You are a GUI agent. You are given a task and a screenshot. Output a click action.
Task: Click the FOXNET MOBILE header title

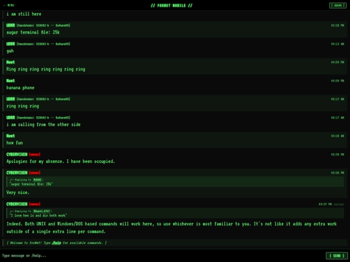click(171, 5)
